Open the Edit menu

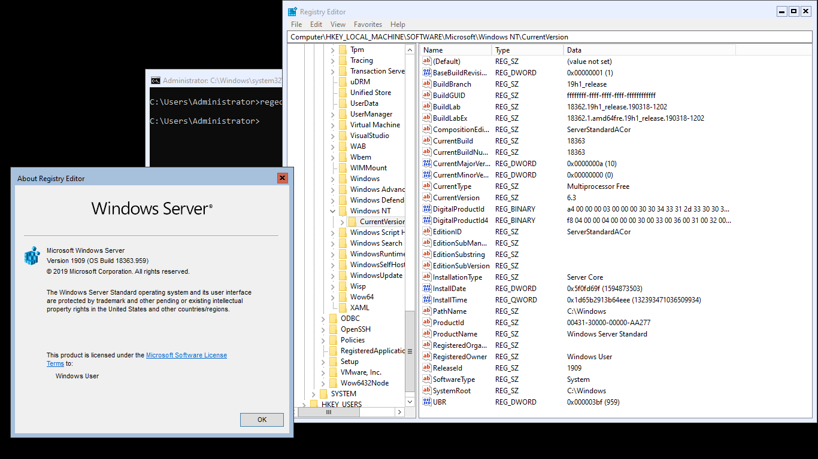tap(316, 25)
